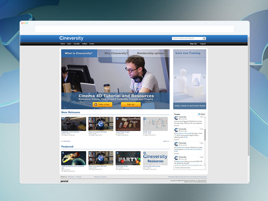Viewport: 268px width, 201px height.
Task: Click the Cineversity logo in the header
Action: pos(71,38)
